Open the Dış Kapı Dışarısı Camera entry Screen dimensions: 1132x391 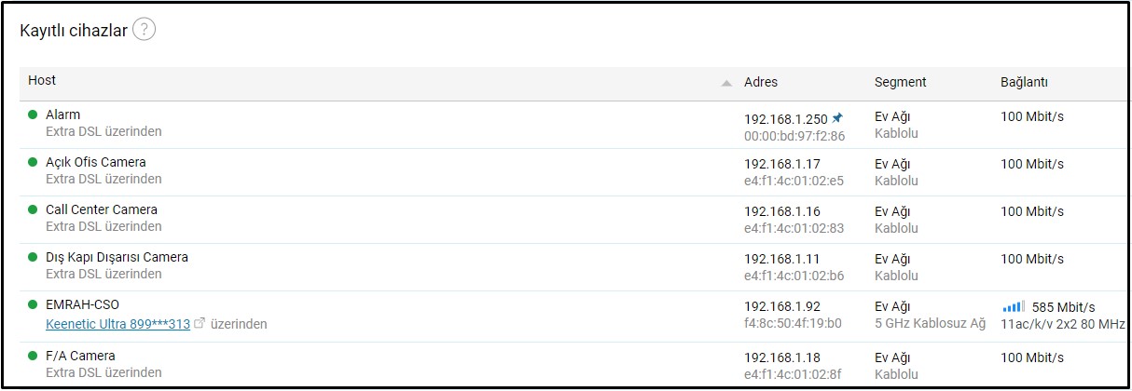pos(117,257)
